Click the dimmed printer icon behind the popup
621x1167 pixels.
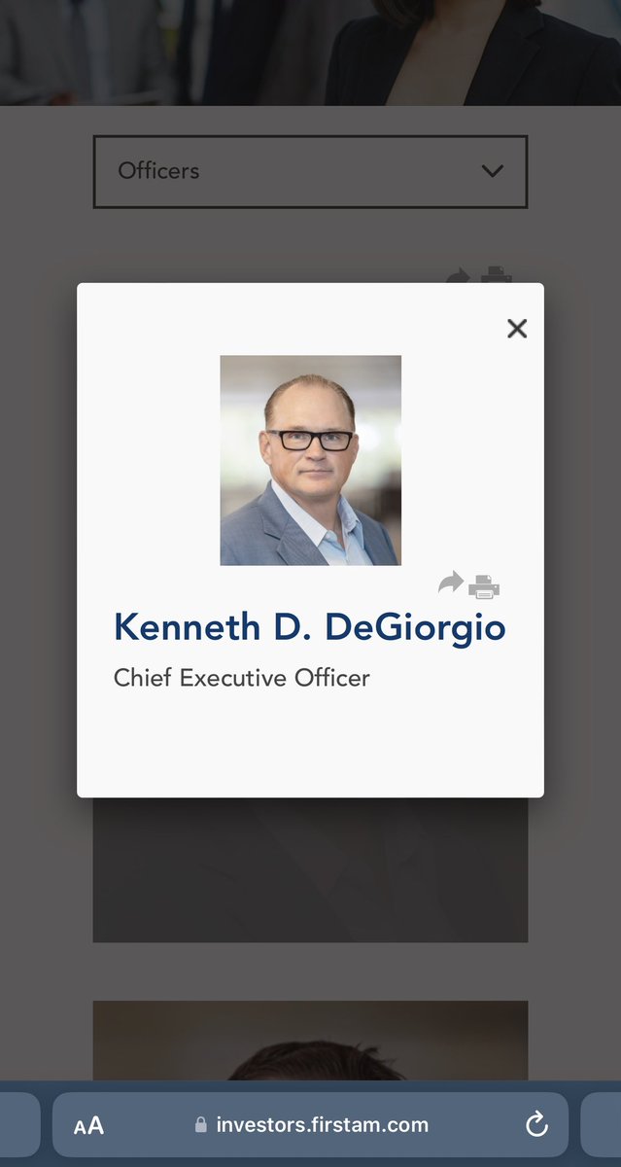coord(497,274)
